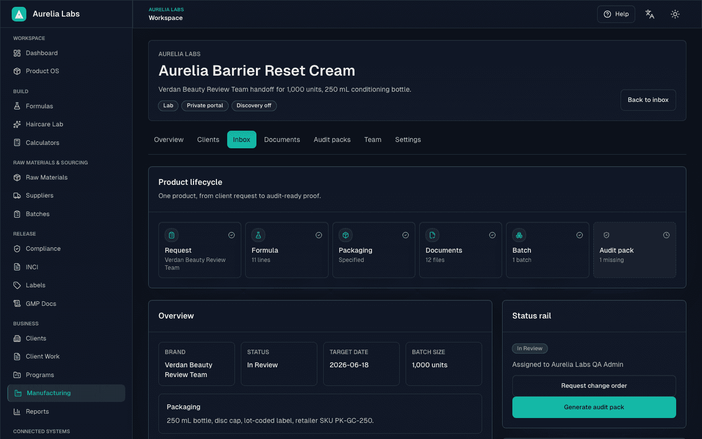
Task: Open Compliance in the sidebar
Action: [x=66, y=249]
